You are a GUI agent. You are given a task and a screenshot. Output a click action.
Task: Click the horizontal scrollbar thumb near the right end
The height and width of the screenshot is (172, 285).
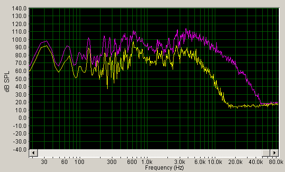[x=266, y=153]
